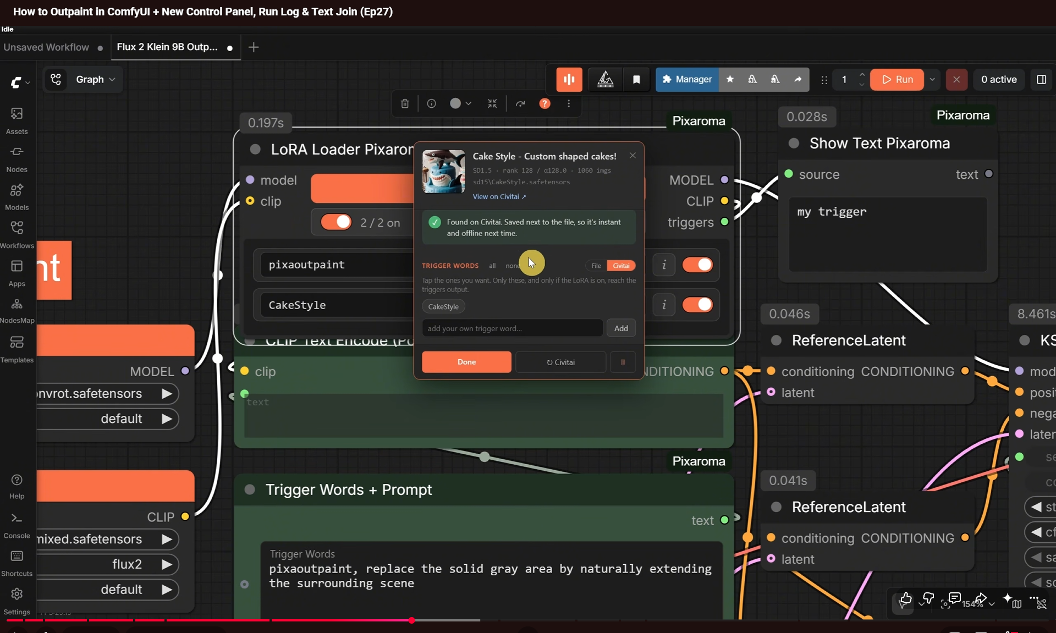Cancel the current run with red X
The image size is (1056, 633).
coord(956,79)
